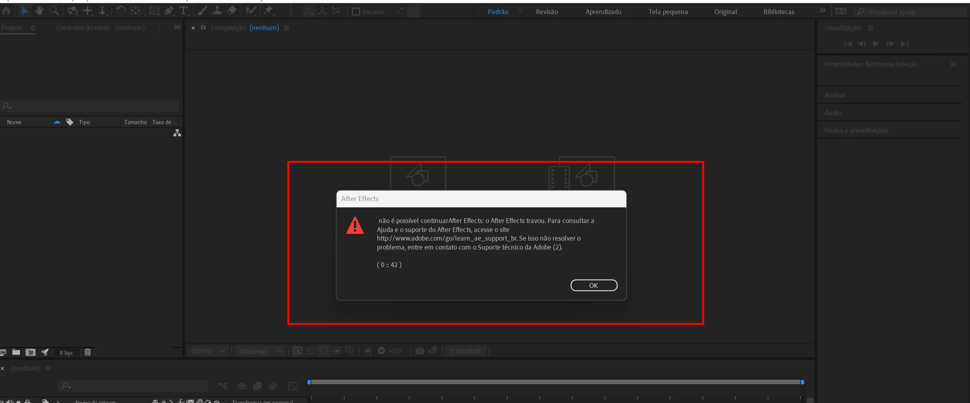Create a new folder in project
The image size is (970, 403).
click(x=16, y=352)
